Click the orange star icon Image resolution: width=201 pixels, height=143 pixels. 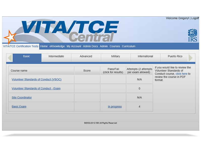(x=10, y=37)
